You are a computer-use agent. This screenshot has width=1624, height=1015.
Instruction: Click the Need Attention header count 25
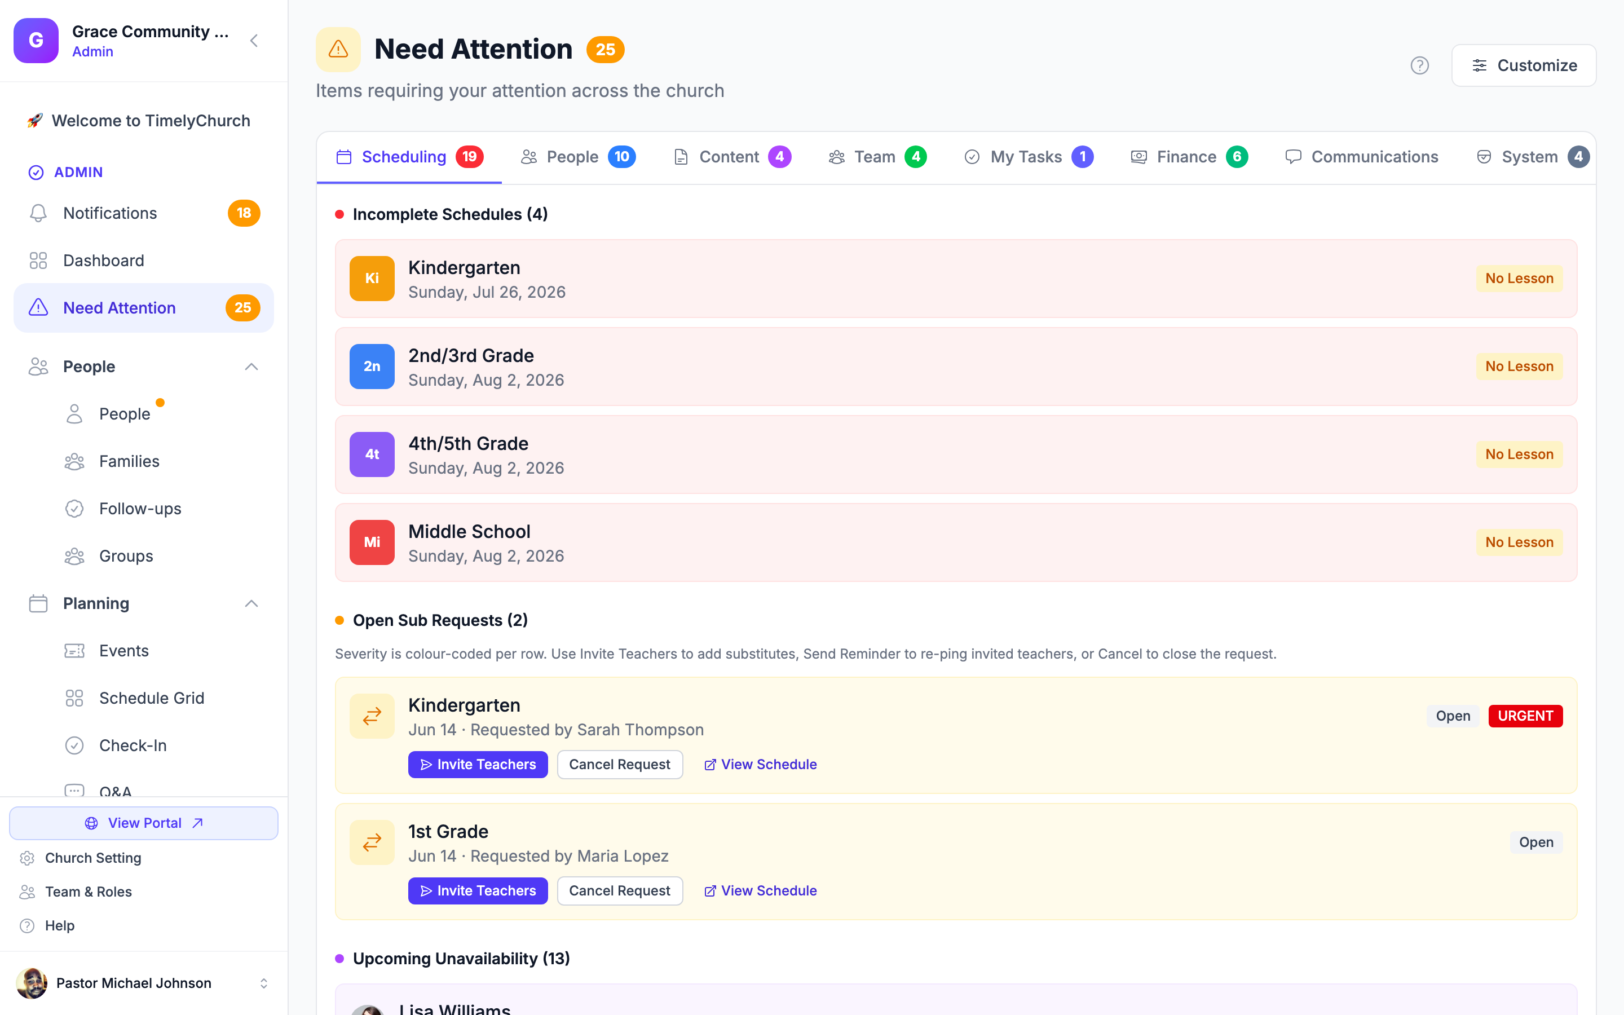coord(604,49)
